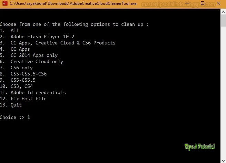Click option '11. Adobe Id credentials'
This screenshot has width=226, height=163.
pyautogui.click(x=33, y=92)
